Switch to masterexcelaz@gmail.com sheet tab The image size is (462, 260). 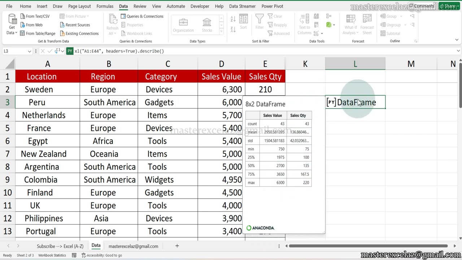click(x=133, y=246)
